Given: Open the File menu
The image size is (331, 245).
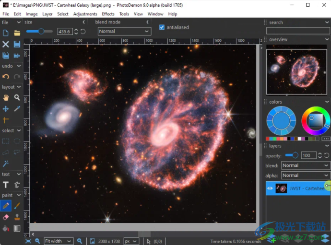Looking at the screenshot, I should click(x=6, y=14).
